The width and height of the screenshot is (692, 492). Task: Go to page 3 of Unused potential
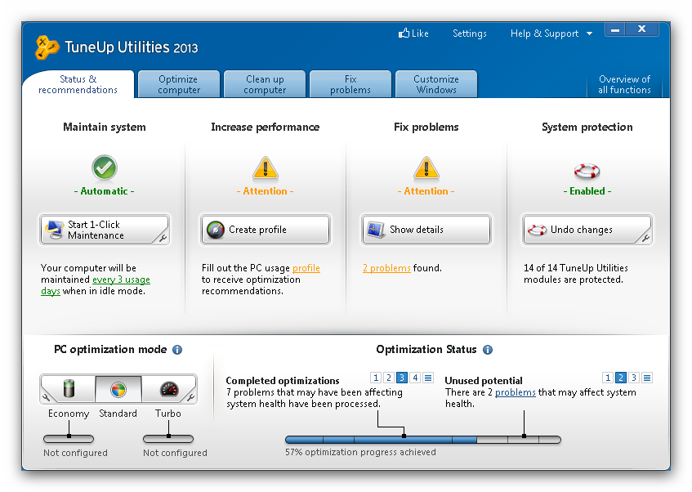(x=634, y=378)
